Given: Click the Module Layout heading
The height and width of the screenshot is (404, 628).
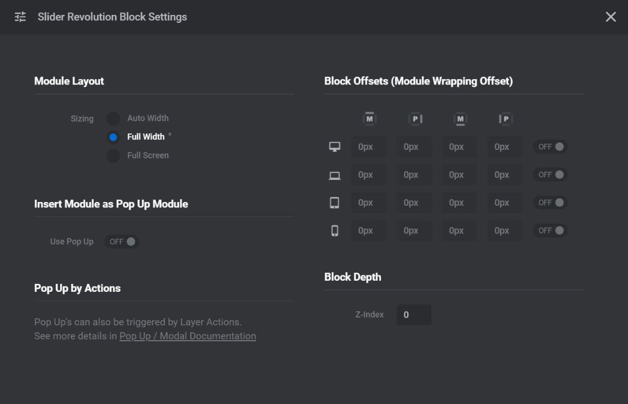Looking at the screenshot, I should coord(69,81).
